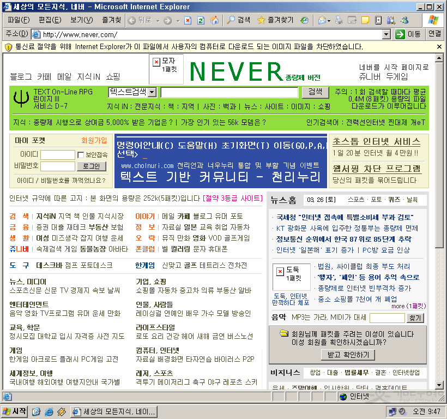This screenshot has height=419, width=447.
Task: Open the 블로그 link at the top
Action: (x=21, y=76)
